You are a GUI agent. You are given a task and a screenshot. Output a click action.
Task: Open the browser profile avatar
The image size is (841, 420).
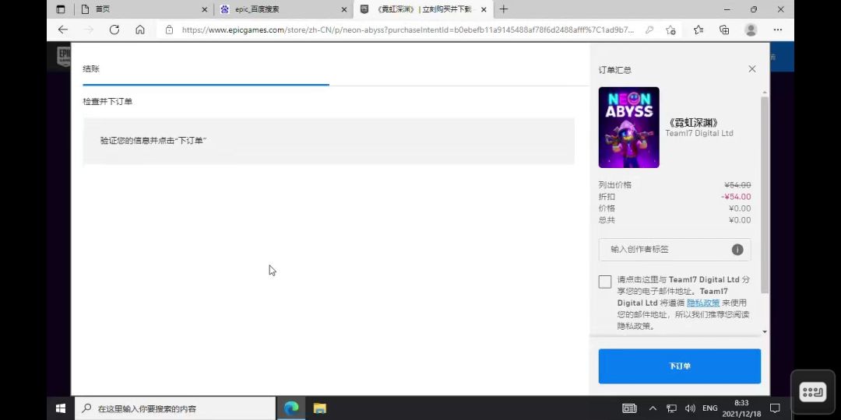[751, 30]
